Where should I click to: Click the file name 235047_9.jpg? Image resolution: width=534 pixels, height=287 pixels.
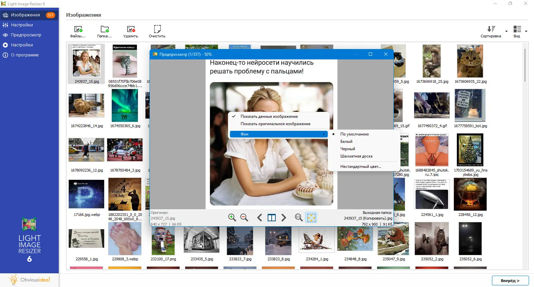point(394,259)
